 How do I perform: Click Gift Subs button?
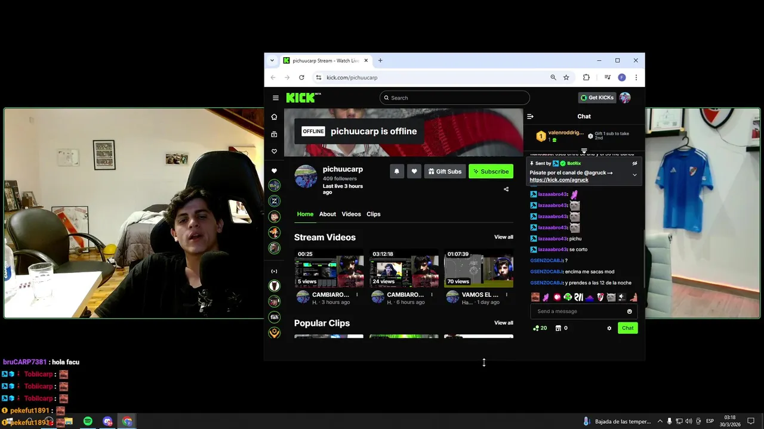(445, 172)
